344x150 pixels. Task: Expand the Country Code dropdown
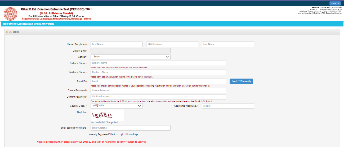click(116, 106)
